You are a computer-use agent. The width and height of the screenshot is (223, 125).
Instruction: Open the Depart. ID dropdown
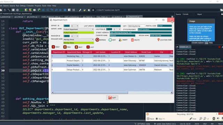(75, 26)
